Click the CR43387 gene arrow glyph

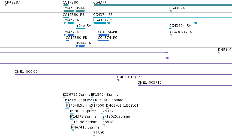[6, 5]
